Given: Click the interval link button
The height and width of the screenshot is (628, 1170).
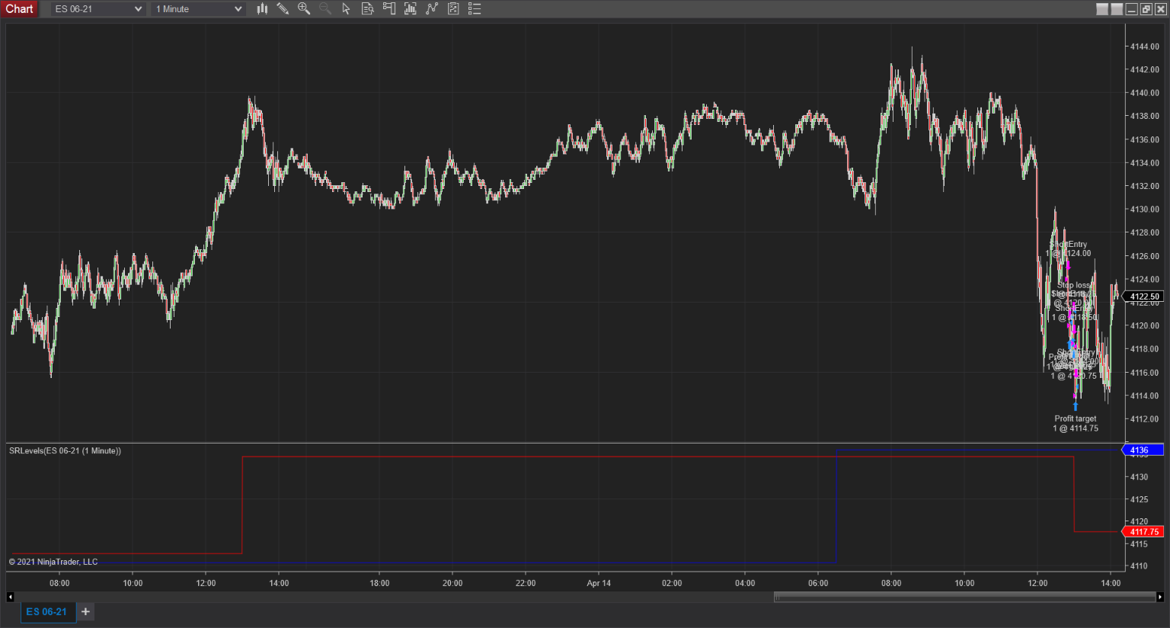Looking at the screenshot, I should (x=1117, y=9).
